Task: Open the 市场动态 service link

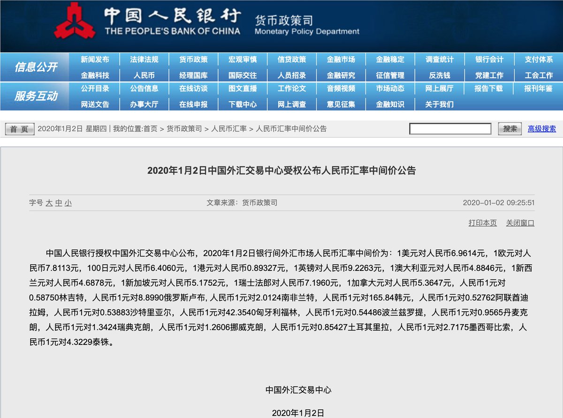Action: click(390, 89)
